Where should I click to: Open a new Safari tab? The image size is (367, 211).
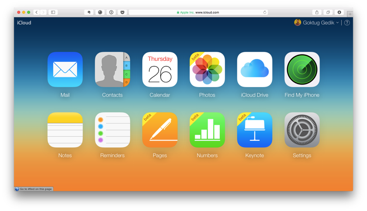click(350, 14)
